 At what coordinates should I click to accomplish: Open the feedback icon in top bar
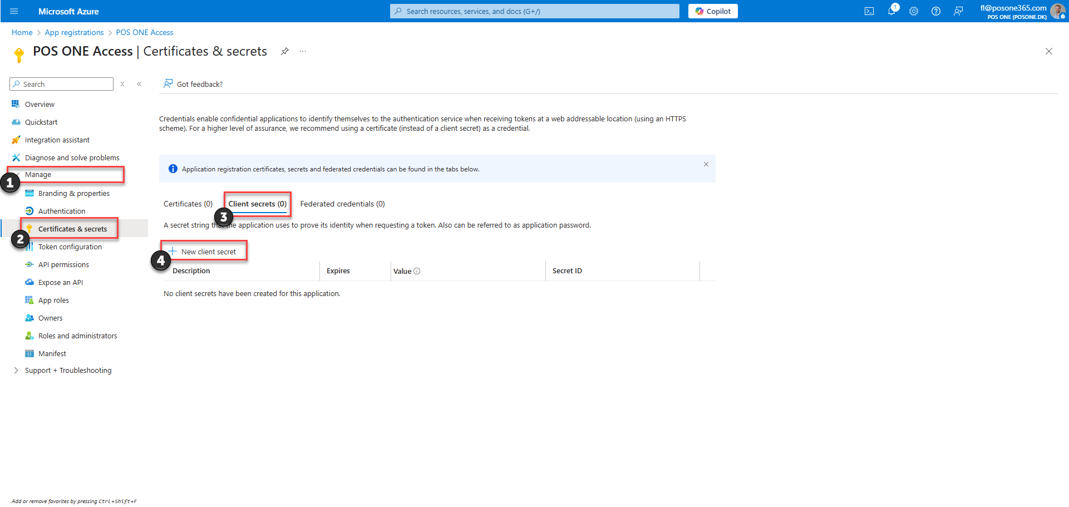[958, 11]
